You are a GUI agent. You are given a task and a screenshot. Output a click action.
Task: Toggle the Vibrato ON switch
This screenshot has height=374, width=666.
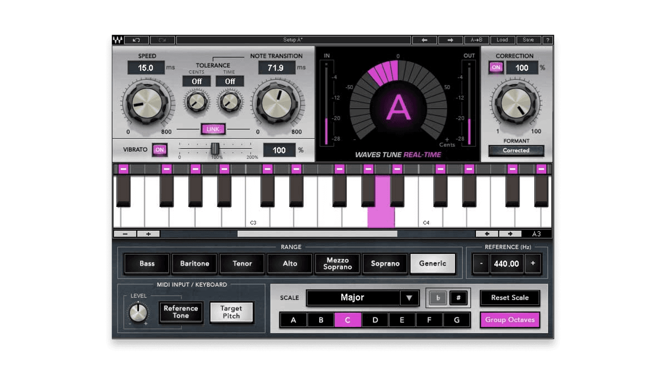pos(160,150)
